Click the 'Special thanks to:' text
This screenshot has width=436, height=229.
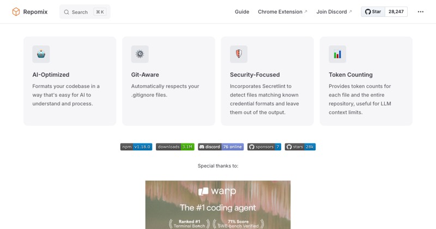point(218,166)
